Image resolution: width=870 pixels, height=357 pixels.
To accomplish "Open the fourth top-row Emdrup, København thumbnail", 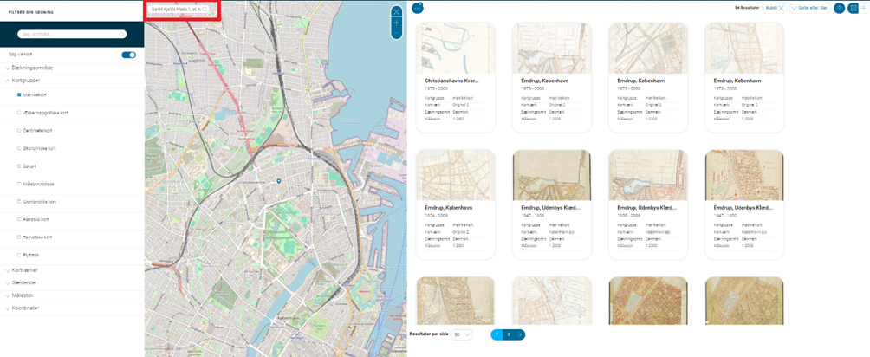I will [x=744, y=49].
